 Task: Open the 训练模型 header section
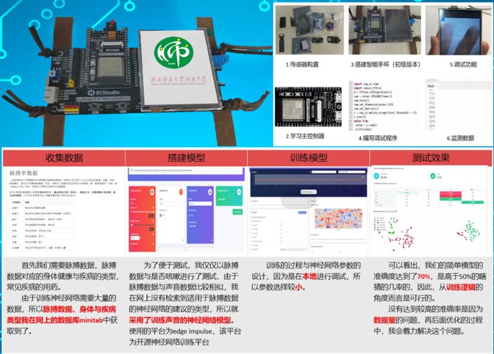click(x=308, y=158)
